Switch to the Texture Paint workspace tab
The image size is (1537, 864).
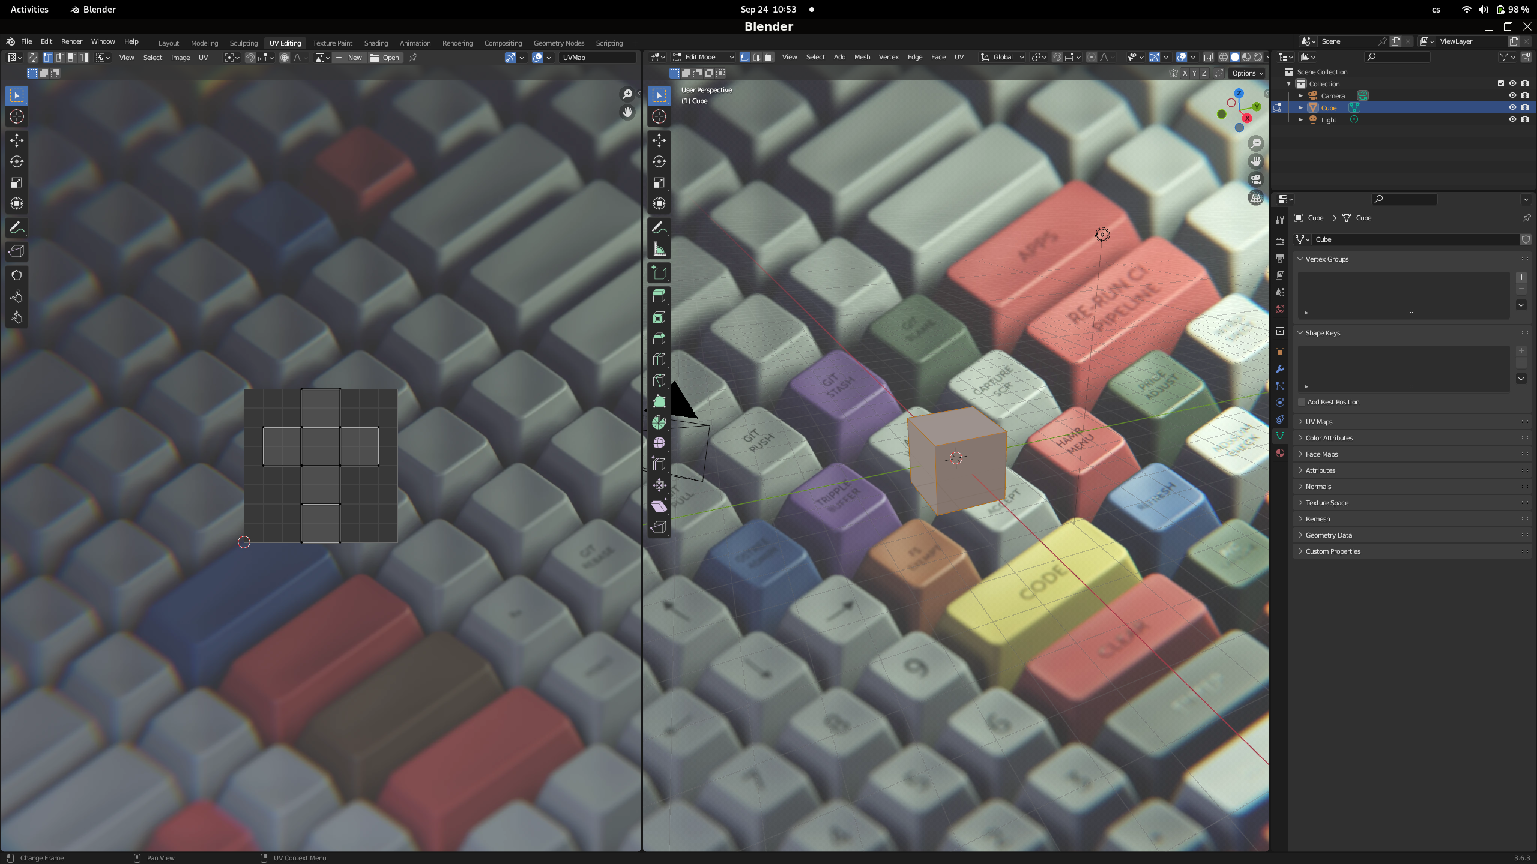(332, 43)
